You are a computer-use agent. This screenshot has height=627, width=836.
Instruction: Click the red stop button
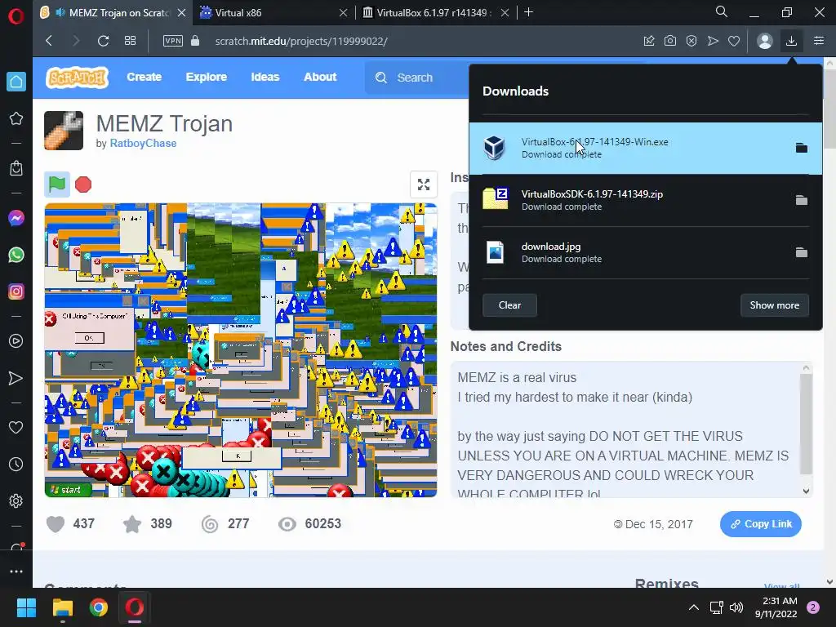[x=83, y=185]
